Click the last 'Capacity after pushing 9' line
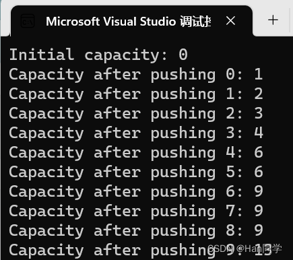 [x=140, y=251]
